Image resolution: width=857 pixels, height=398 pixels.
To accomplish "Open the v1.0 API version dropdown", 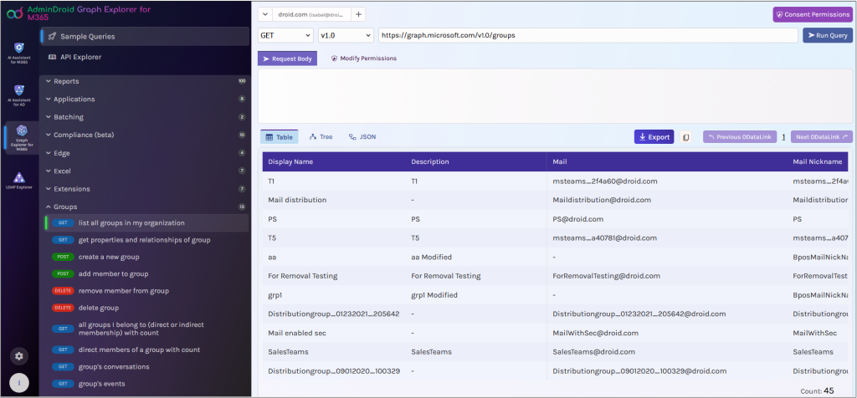I will click(x=346, y=35).
